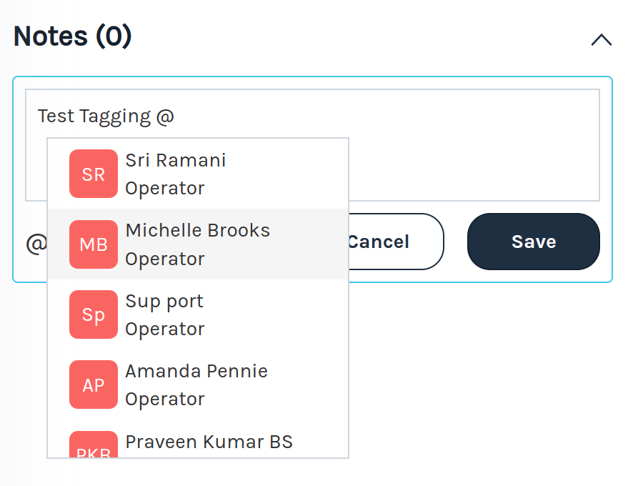
Task: Click the SR avatar icon
Action: click(94, 174)
